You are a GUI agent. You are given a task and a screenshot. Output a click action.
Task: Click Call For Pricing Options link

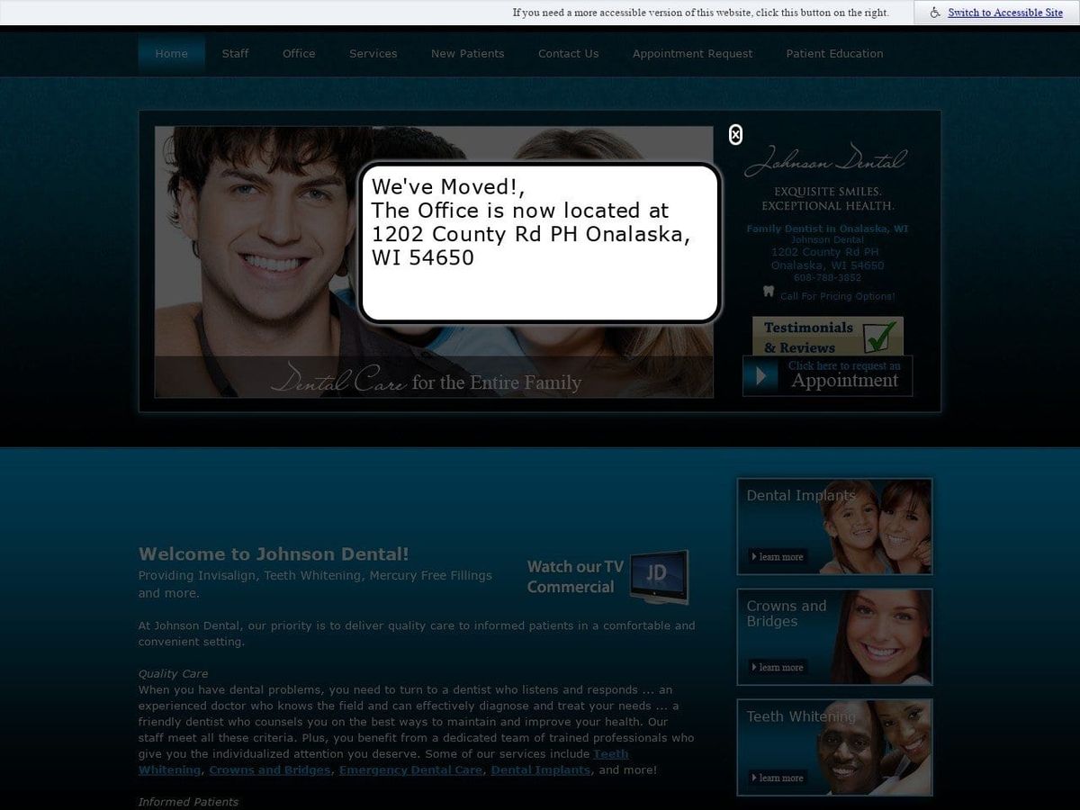[x=837, y=296]
